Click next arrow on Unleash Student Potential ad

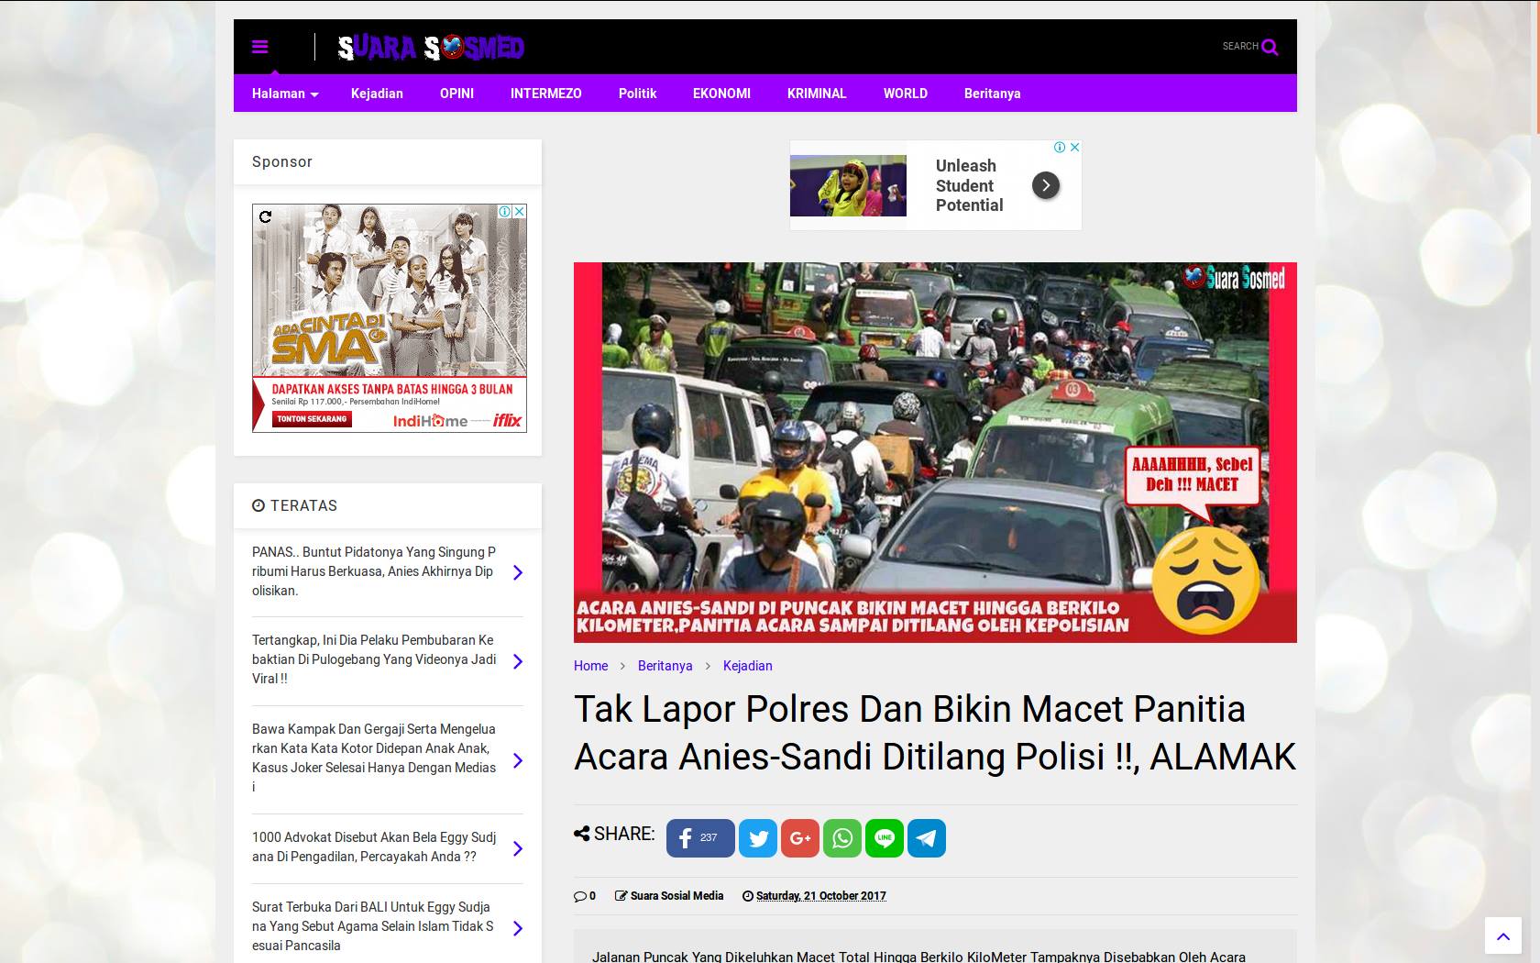(x=1046, y=185)
